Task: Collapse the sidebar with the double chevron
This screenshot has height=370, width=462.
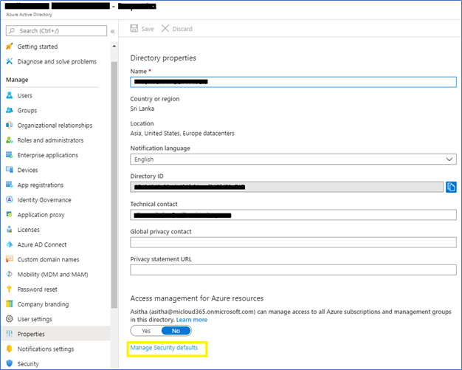Action: pyautogui.click(x=113, y=31)
